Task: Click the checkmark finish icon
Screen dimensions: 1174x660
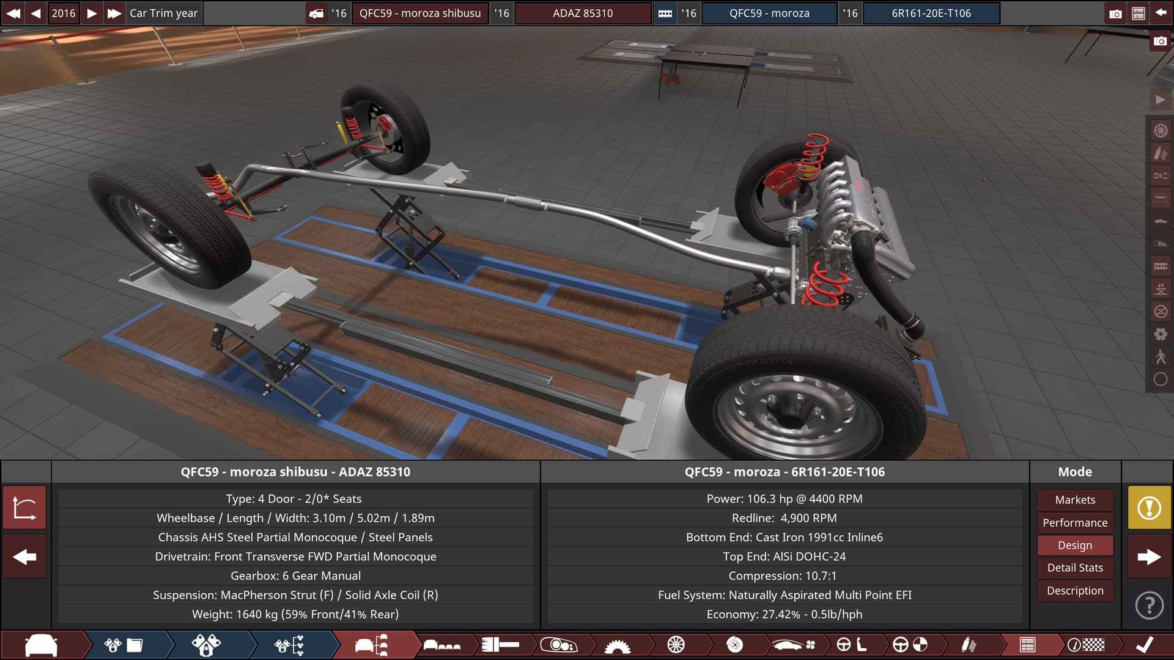Action: (x=1144, y=645)
